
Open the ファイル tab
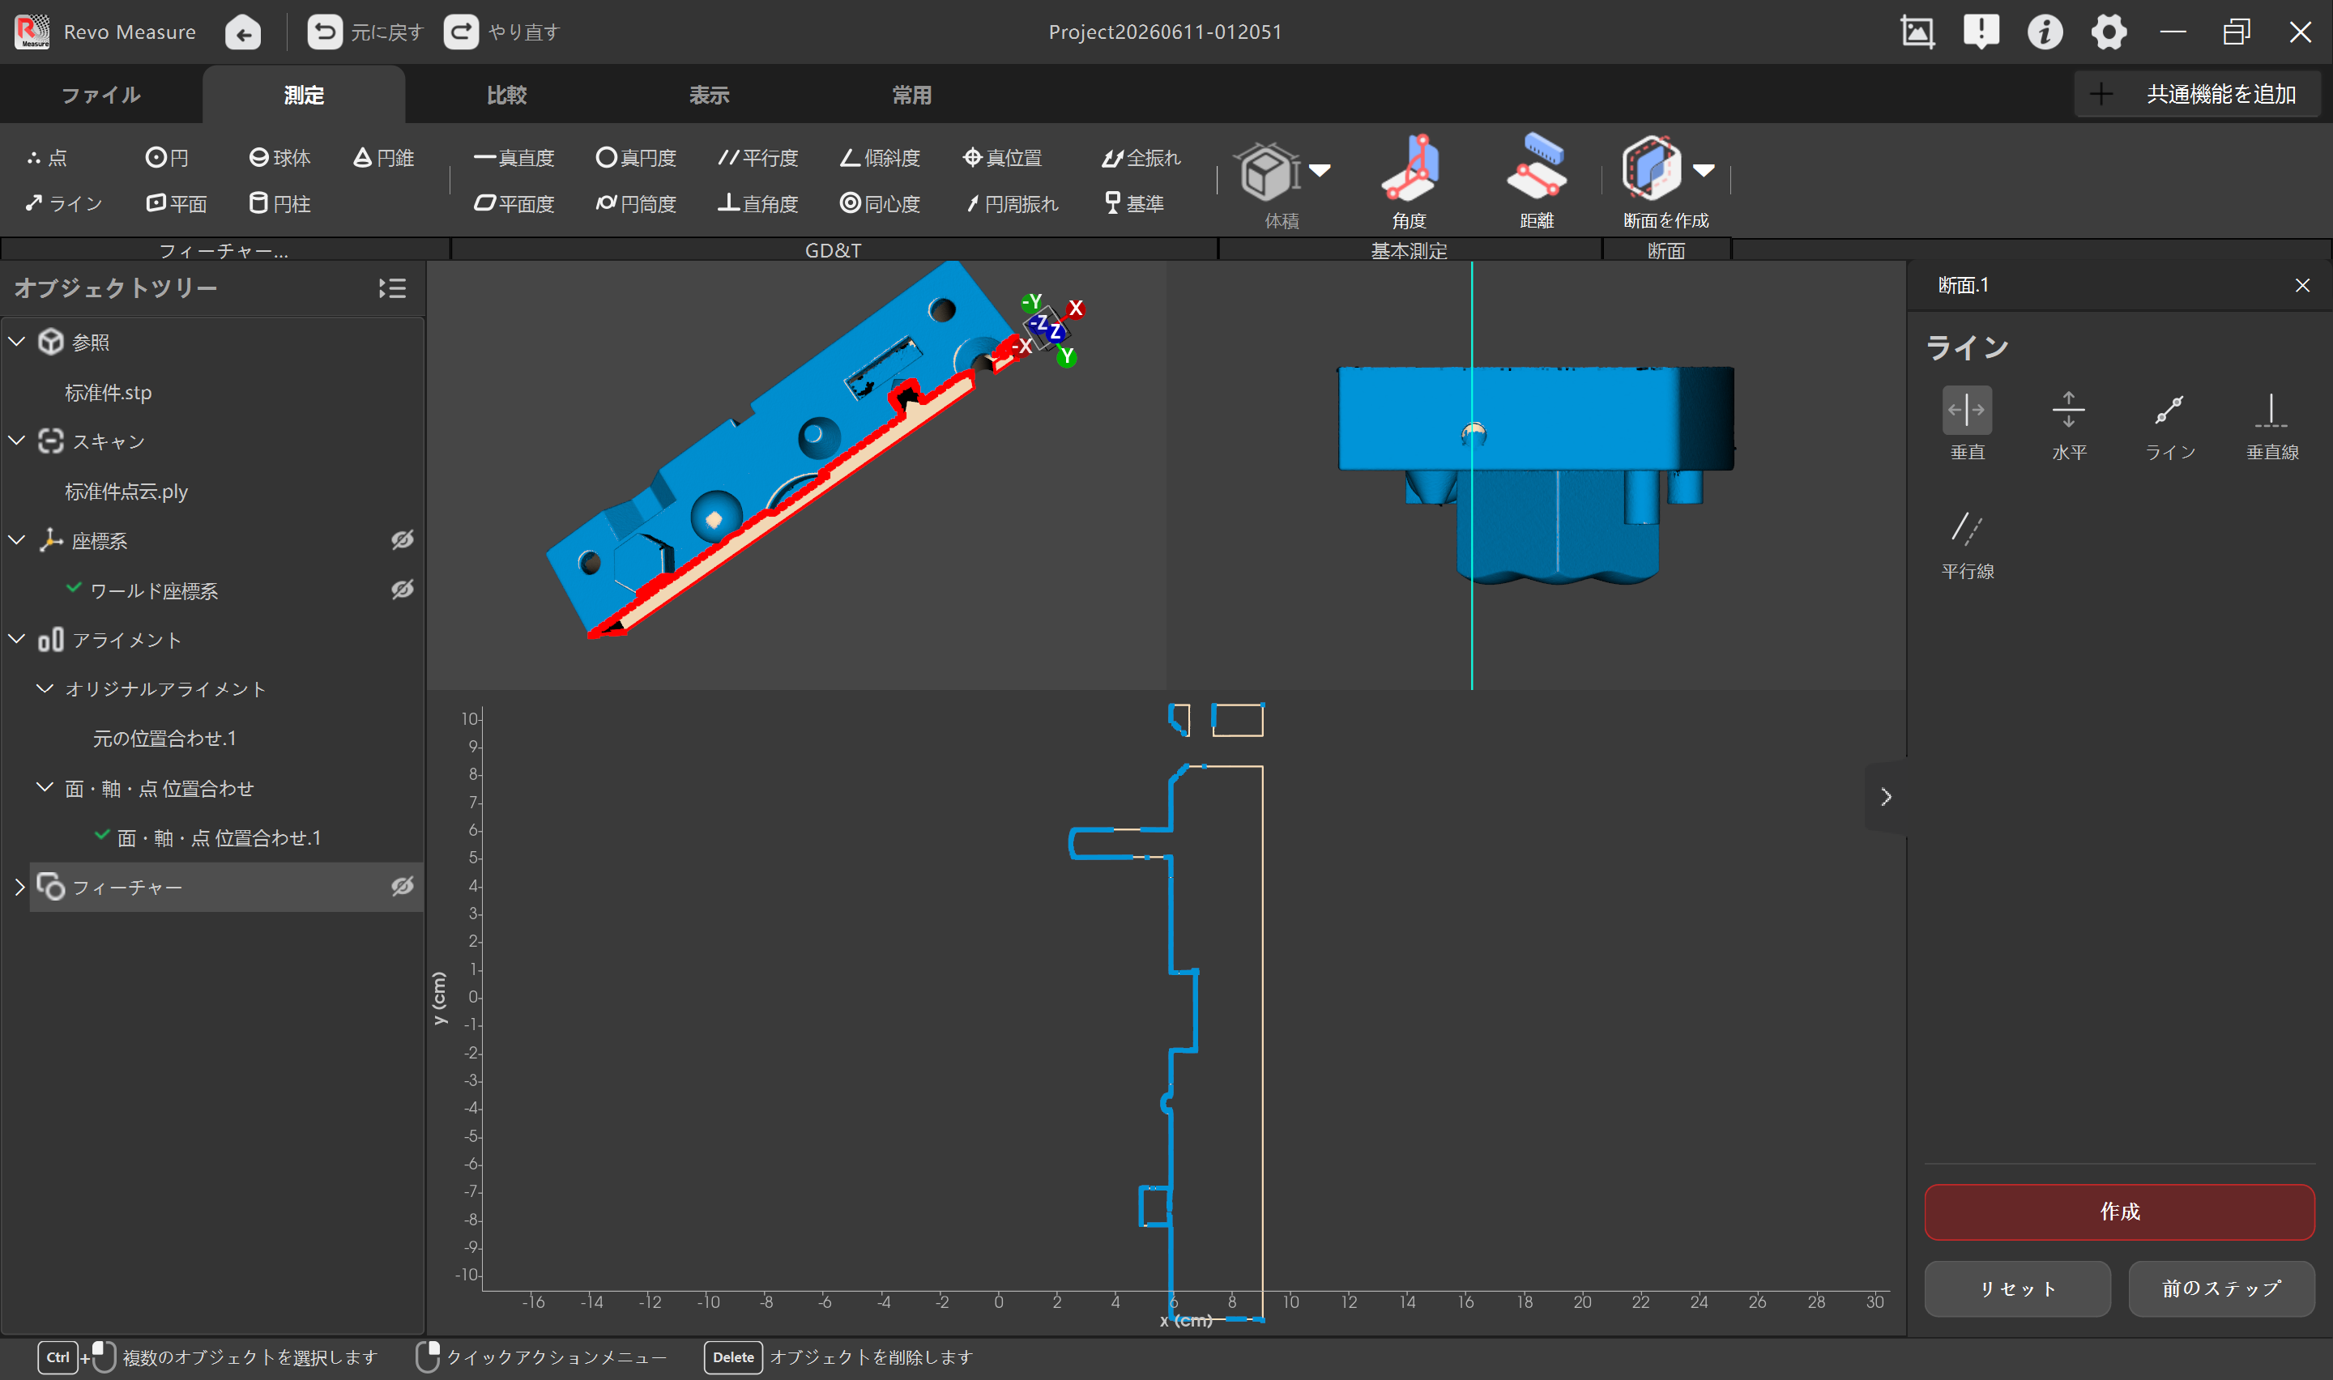[x=101, y=95]
